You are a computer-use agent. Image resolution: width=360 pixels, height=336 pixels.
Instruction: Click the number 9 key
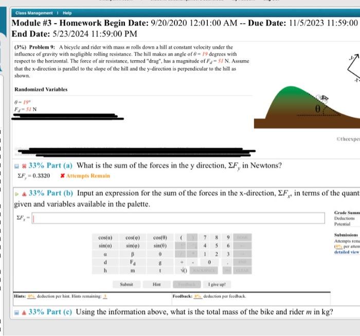click(x=228, y=238)
